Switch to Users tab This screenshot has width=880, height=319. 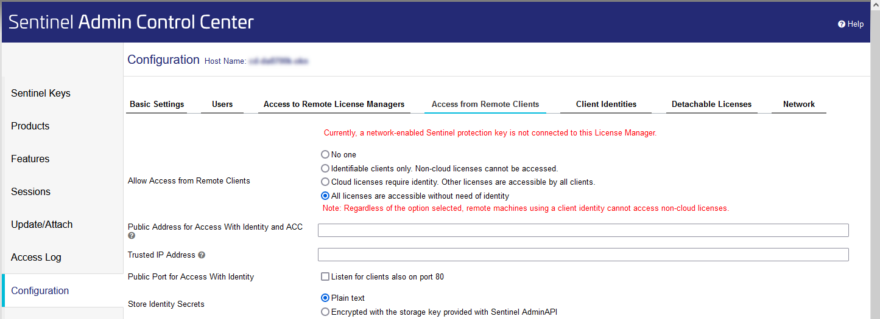[x=222, y=104]
